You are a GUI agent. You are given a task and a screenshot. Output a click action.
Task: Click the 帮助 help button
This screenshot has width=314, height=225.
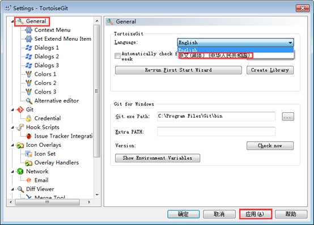pyautogui.click(x=291, y=214)
